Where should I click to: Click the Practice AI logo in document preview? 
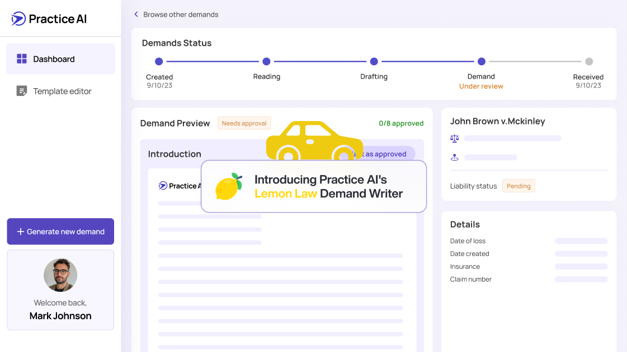[180, 186]
